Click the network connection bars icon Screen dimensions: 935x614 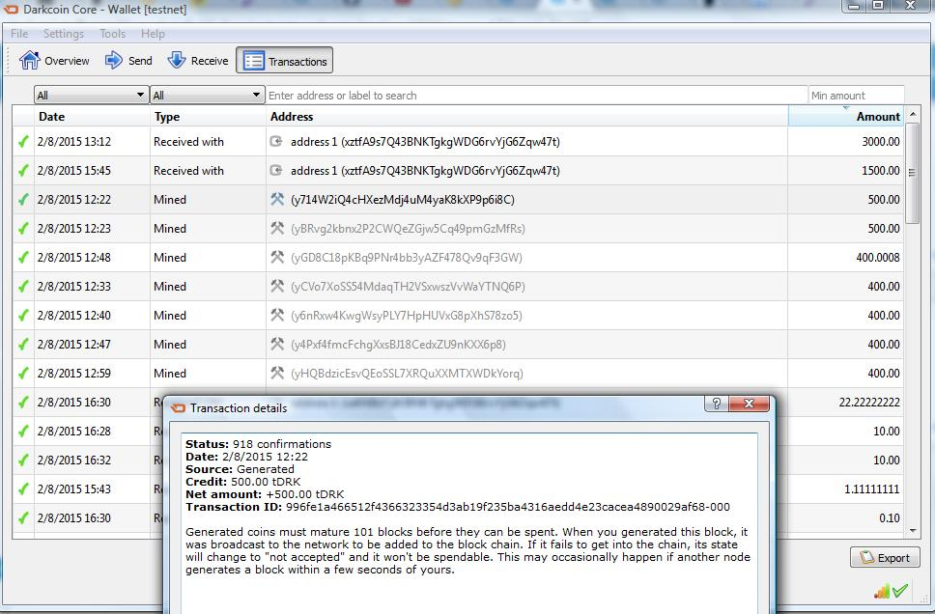[881, 591]
